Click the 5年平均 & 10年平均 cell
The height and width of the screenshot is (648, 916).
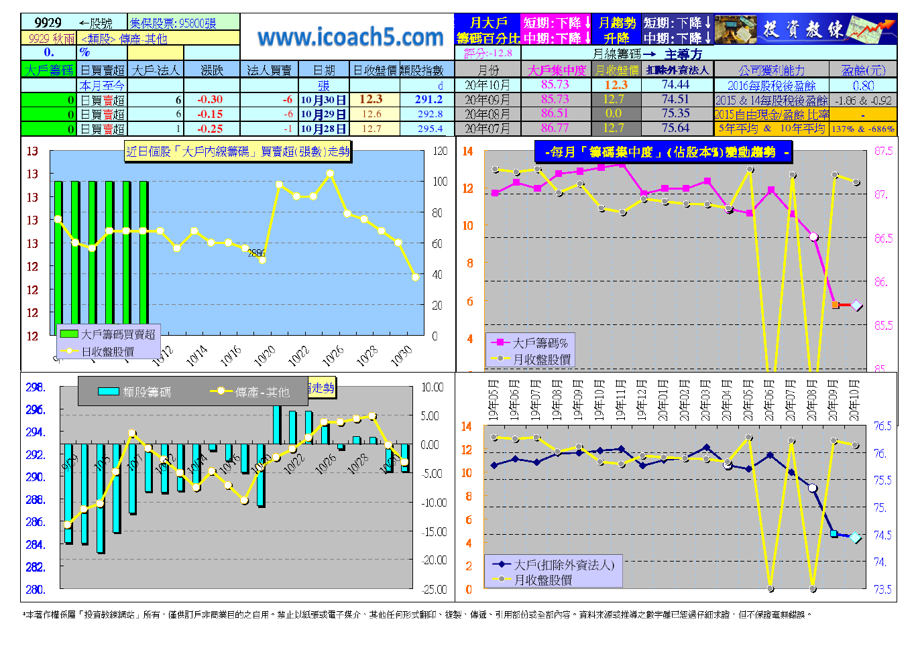[772, 128]
